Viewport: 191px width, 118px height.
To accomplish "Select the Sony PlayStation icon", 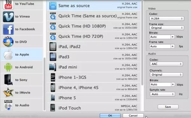I will click(8, 80).
